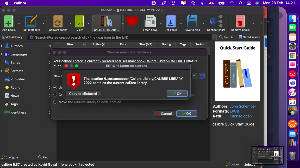The height and width of the screenshot is (168, 300).
Task: Open Spotlight search in menu bar
Action: click(x=241, y=3)
